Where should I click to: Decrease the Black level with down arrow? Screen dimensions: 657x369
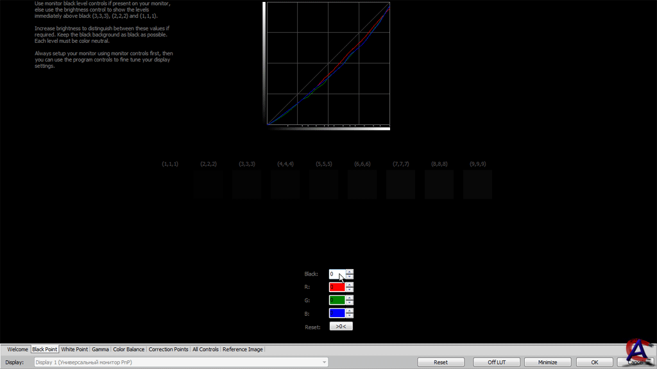coord(350,277)
